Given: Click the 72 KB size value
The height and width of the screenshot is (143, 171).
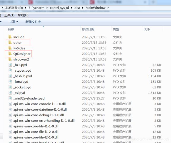Looking at the screenshot, I should (x=157, y=65).
